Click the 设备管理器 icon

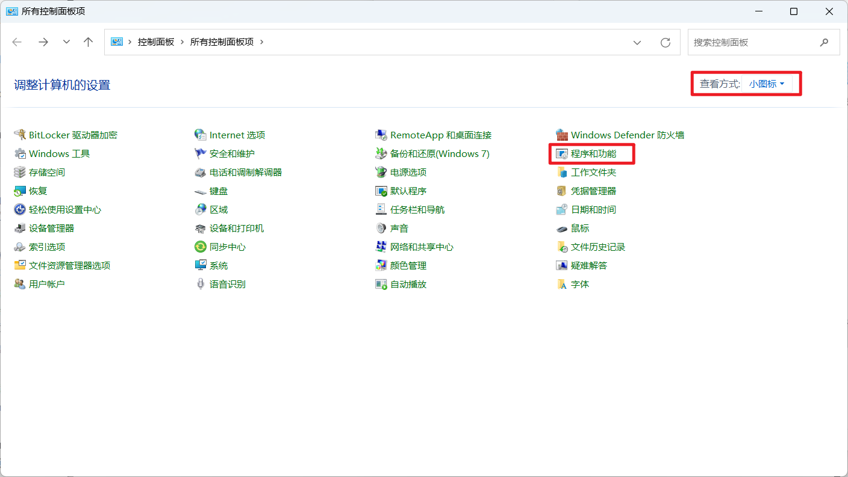(20, 228)
